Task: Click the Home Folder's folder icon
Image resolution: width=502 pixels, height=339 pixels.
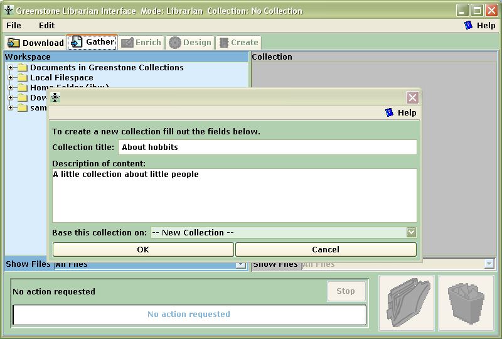Action: [22, 87]
